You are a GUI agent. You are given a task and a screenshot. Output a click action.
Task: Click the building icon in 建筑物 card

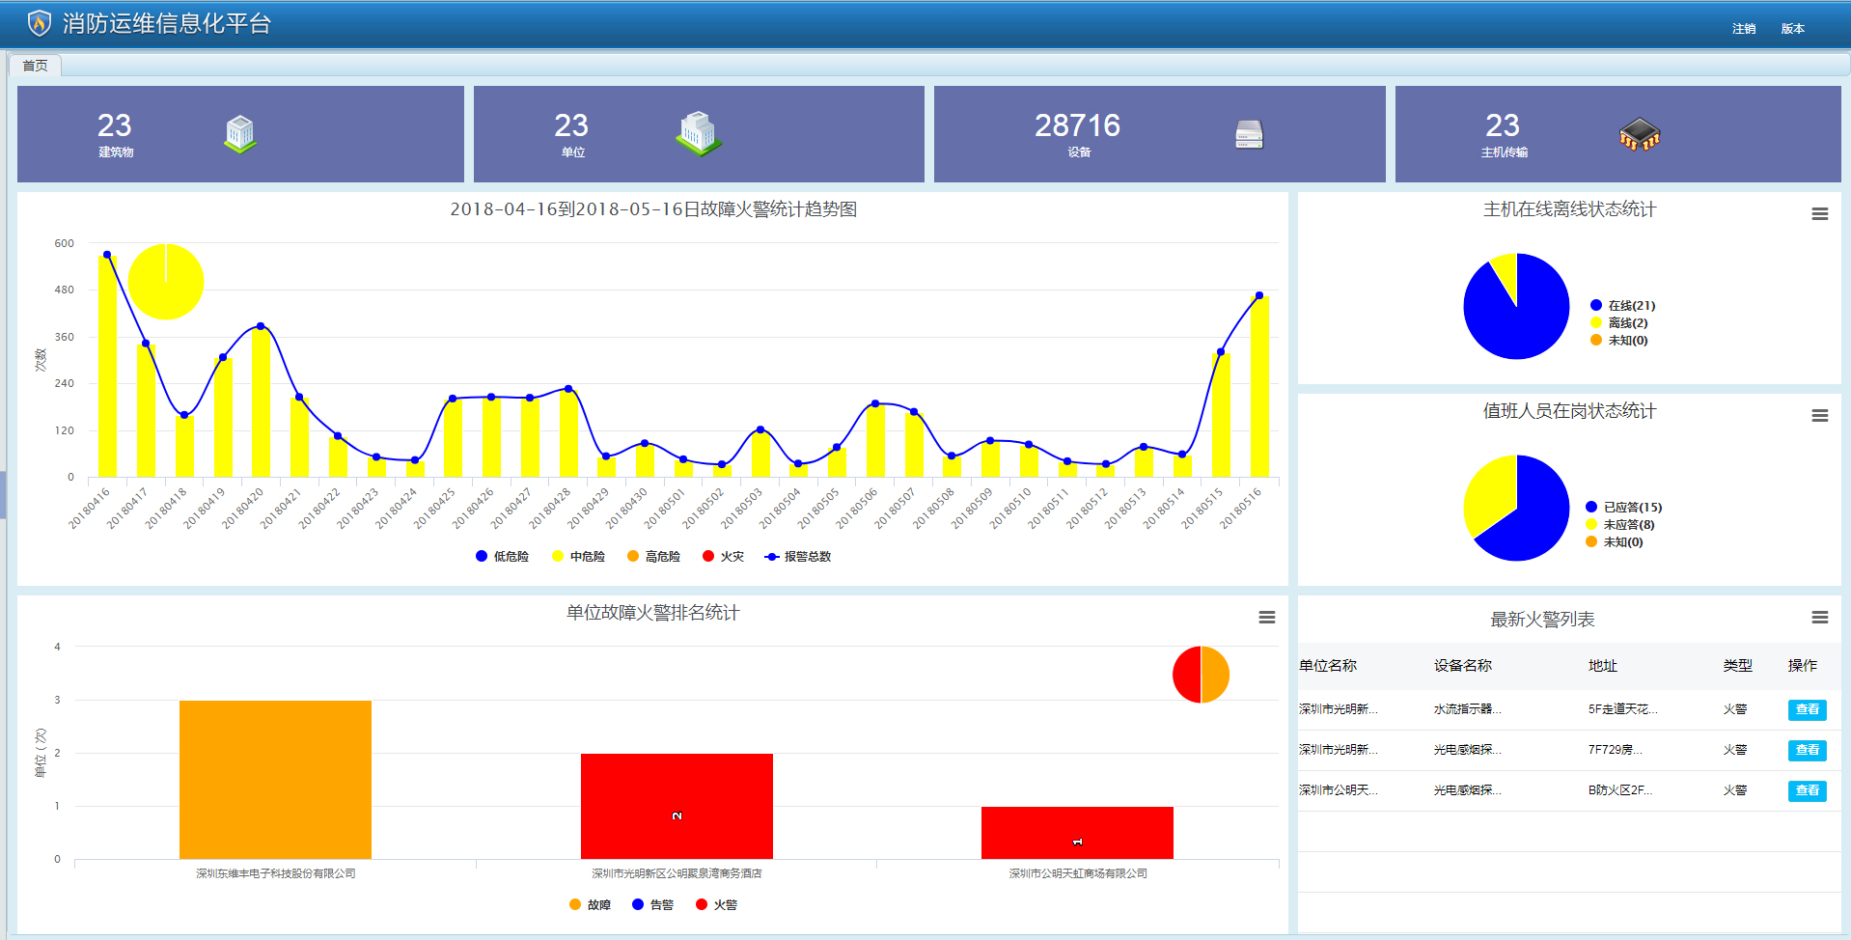point(240,134)
